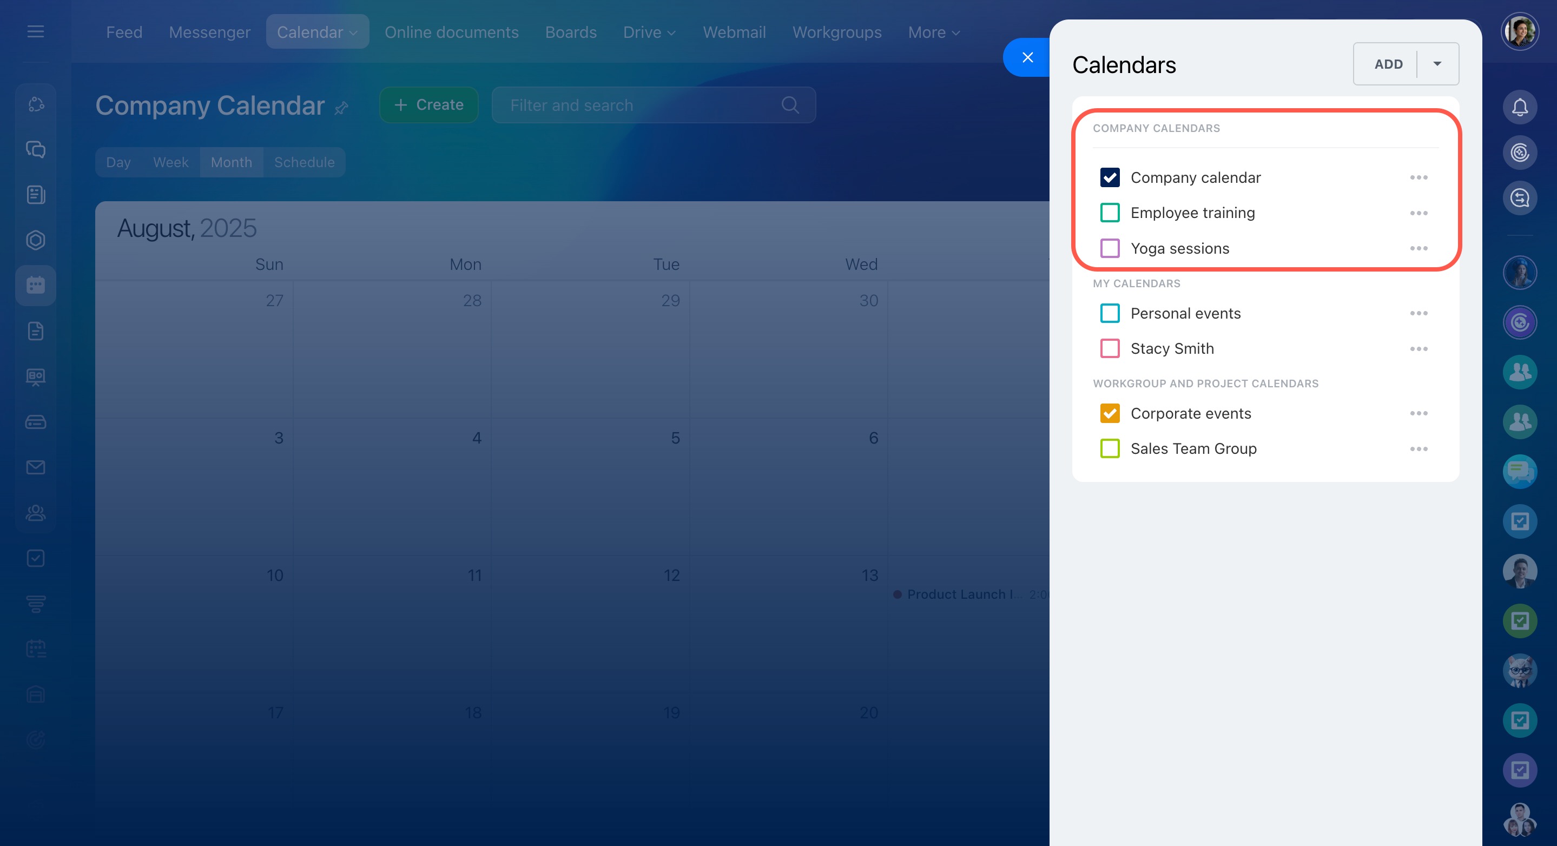The height and width of the screenshot is (846, 1557).
Task: Toggle the pink Stacy Smith color box
Action: 1110,349
